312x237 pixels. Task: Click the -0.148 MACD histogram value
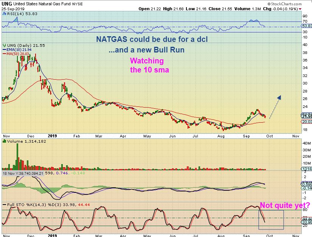coord(78,173)
